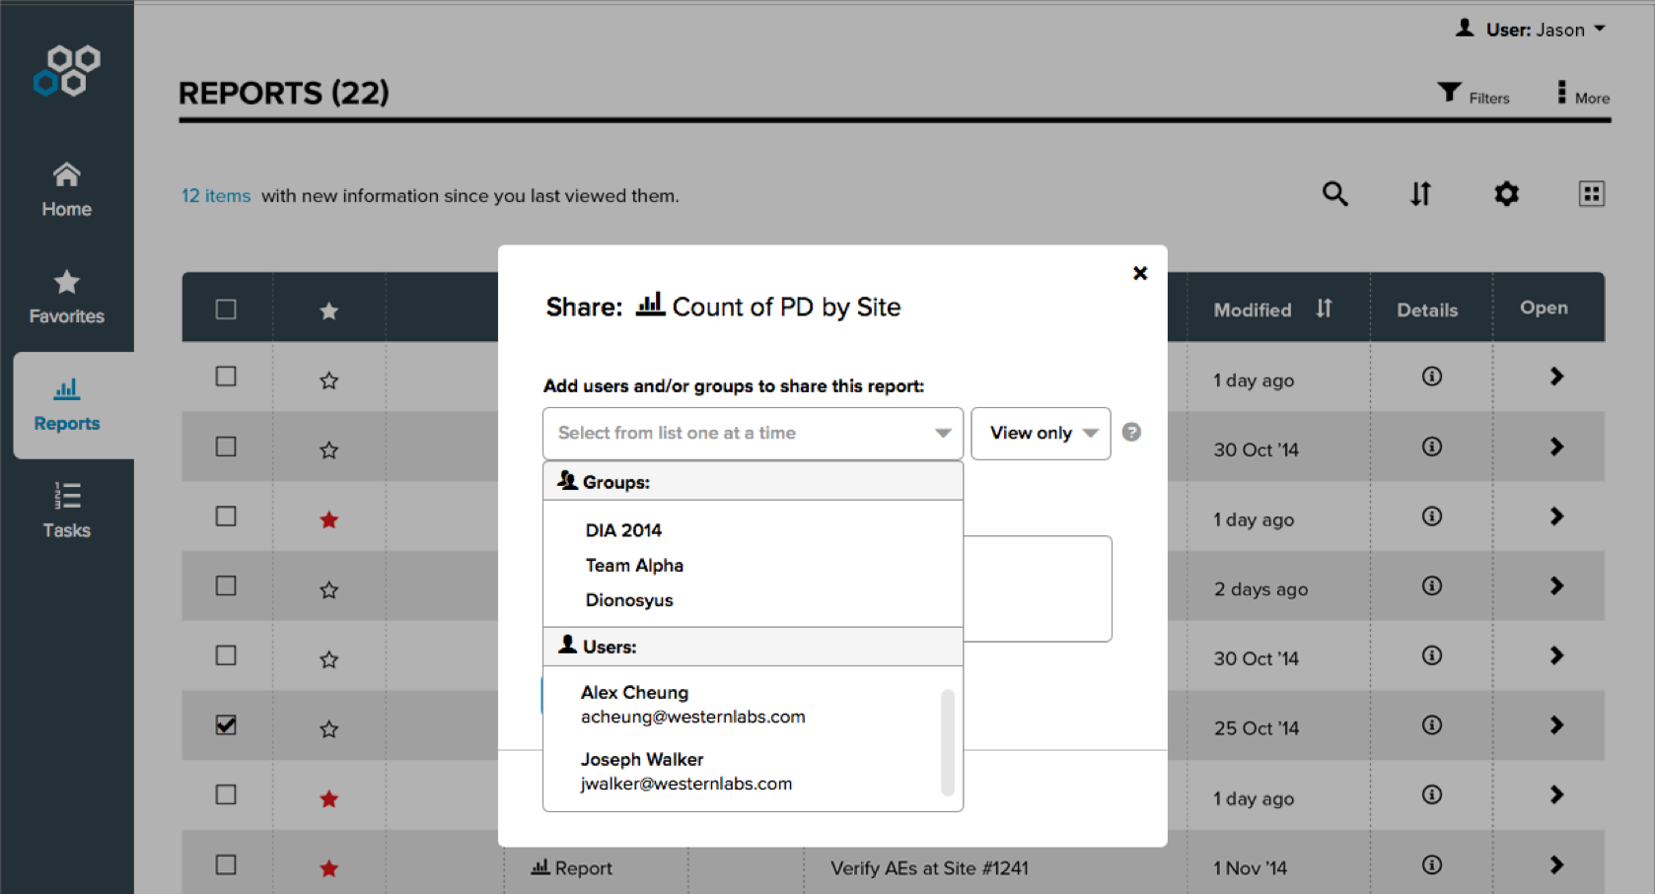Click the sort arrows toolbar icon
Viewport: 1655px width, 894px height.
[x=1420, y=193]
